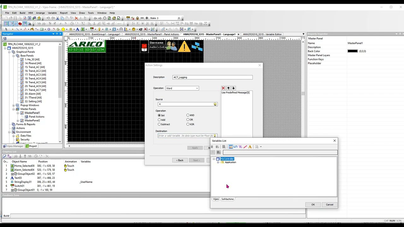Expand the Popup Windows tree node
The height and width of the screenshot is (227, 404).
tap(14, 105)
